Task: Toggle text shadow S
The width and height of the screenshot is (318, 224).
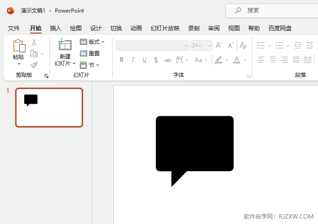Action: point(156,60)
